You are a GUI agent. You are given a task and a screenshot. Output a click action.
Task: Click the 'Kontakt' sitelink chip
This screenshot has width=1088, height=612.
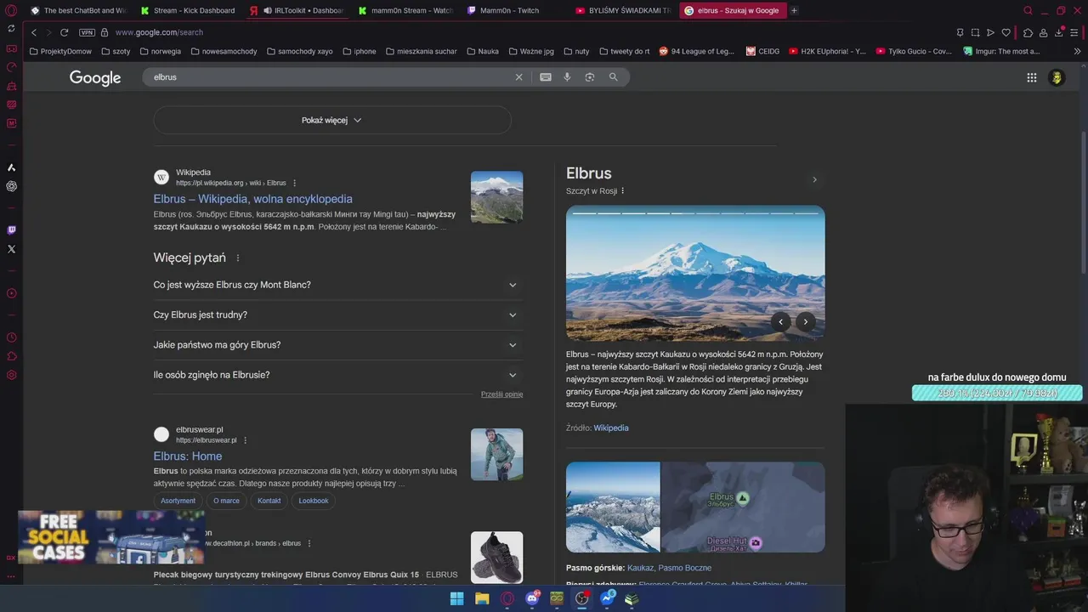tap(269, 501)
